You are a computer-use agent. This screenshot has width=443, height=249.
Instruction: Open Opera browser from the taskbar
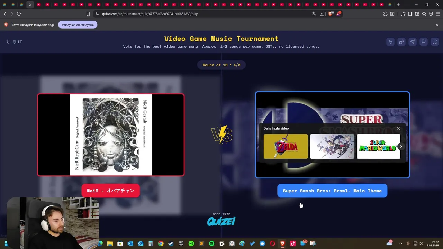[x=272, y=243]
